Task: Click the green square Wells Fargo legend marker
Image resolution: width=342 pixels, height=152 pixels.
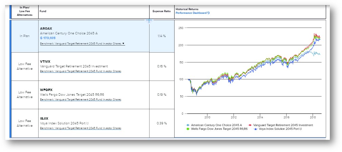Action: (x=188, y=129)
